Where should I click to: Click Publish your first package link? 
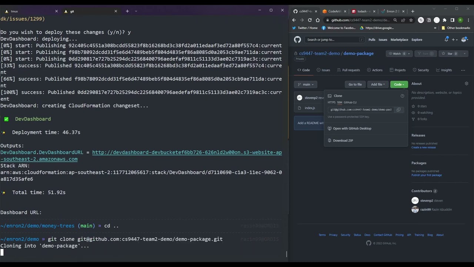point(426,175)
